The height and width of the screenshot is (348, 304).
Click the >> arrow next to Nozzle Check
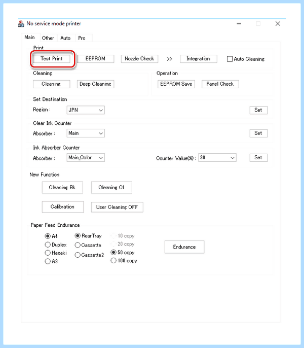169,59
